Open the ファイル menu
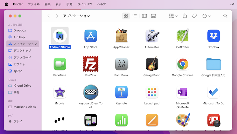237x134 pixels. click(34, 4)
